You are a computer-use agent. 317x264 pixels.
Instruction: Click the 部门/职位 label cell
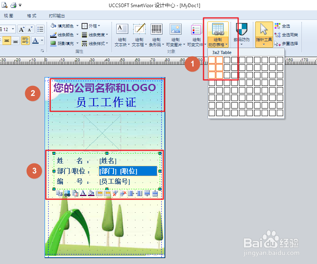pyautogui.click(x=73, y=171)
